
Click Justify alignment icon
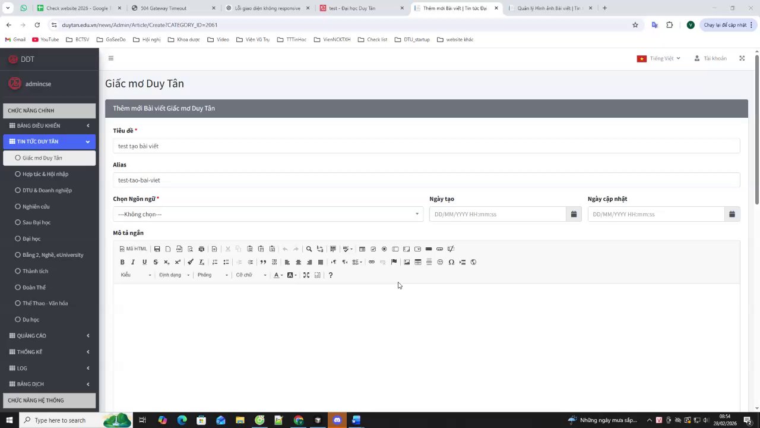(x=321, y=262)
